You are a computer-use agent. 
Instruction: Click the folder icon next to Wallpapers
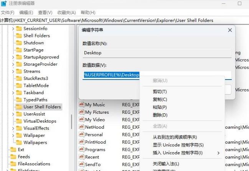(x=18, y=143)
